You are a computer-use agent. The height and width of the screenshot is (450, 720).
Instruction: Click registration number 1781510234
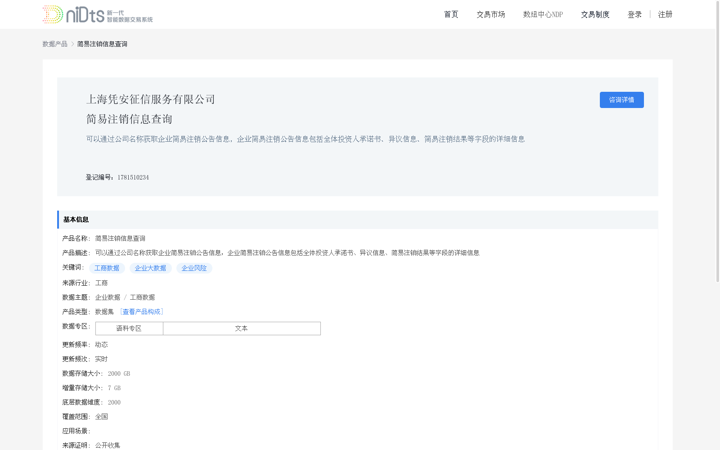(133, 177)
